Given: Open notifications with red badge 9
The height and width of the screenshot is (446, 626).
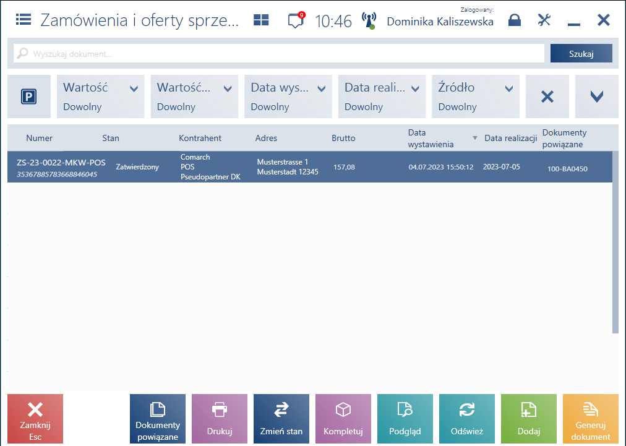Looking at the screenshot, I should click(x=296, y=20).
